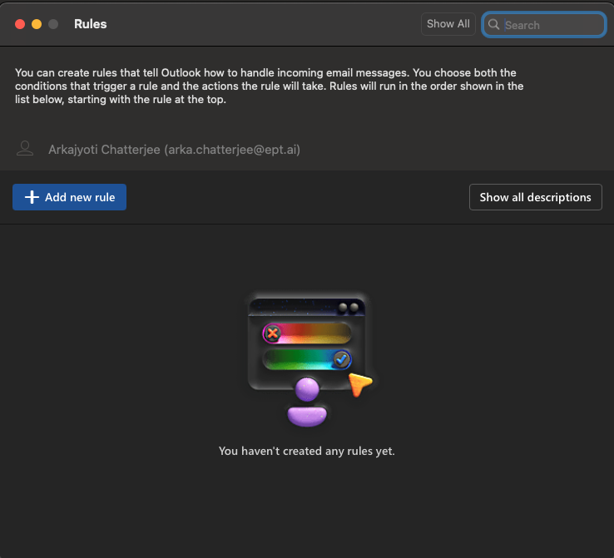
Task: Close the Rules window with the red button
Action: tap(20, 24)
